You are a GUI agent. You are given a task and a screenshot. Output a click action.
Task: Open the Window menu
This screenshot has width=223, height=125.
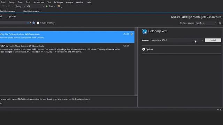pos(80,2)
